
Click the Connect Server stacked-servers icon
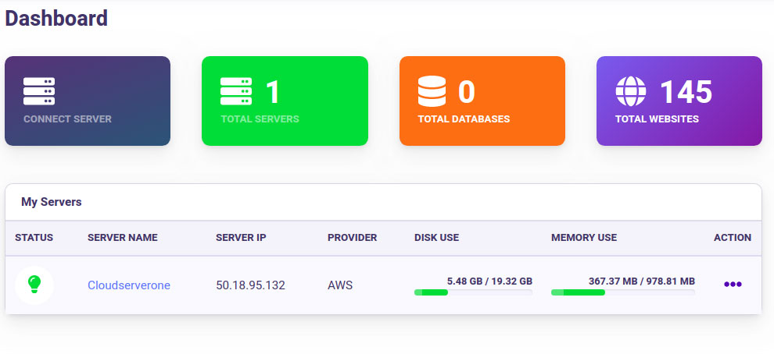coord(39,91)
